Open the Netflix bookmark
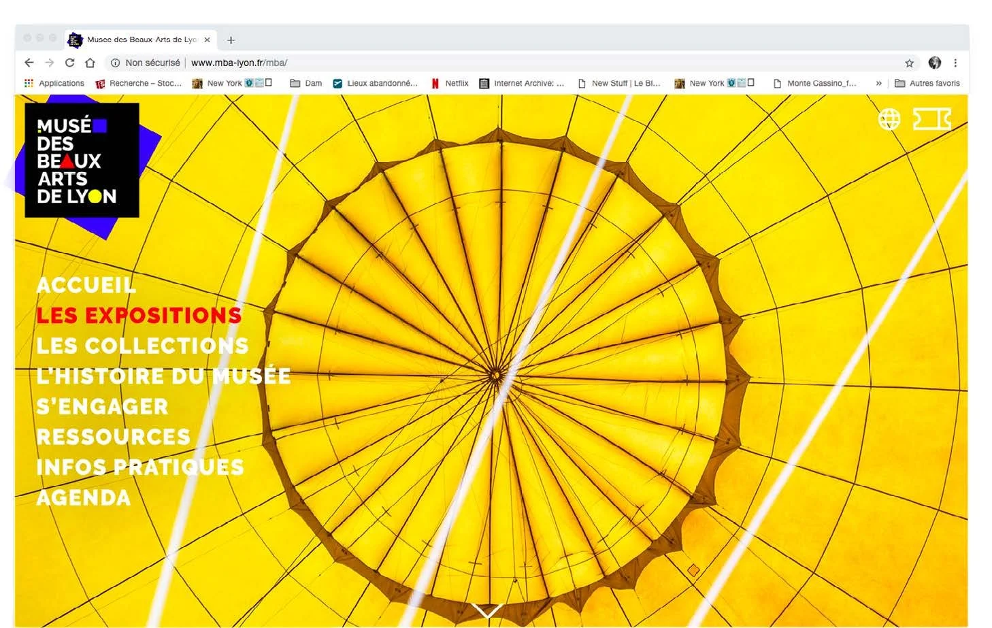The height and width of the screenshot is (628, 992). pyautogui.click(x=450, y=83)
